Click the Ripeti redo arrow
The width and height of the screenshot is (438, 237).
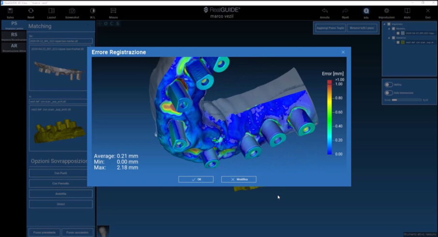(x=345, y=11)
